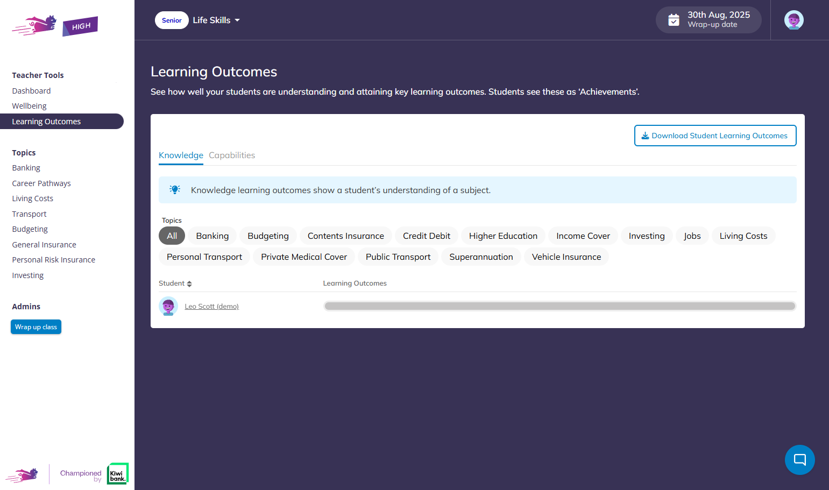This screenshot has height=490, width=829.
Task: Open Dashboard in Teacher Tools
Action: [x=31, y=91]
